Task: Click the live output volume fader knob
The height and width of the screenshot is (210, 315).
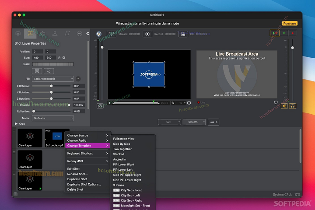Action: coord(293,48)
